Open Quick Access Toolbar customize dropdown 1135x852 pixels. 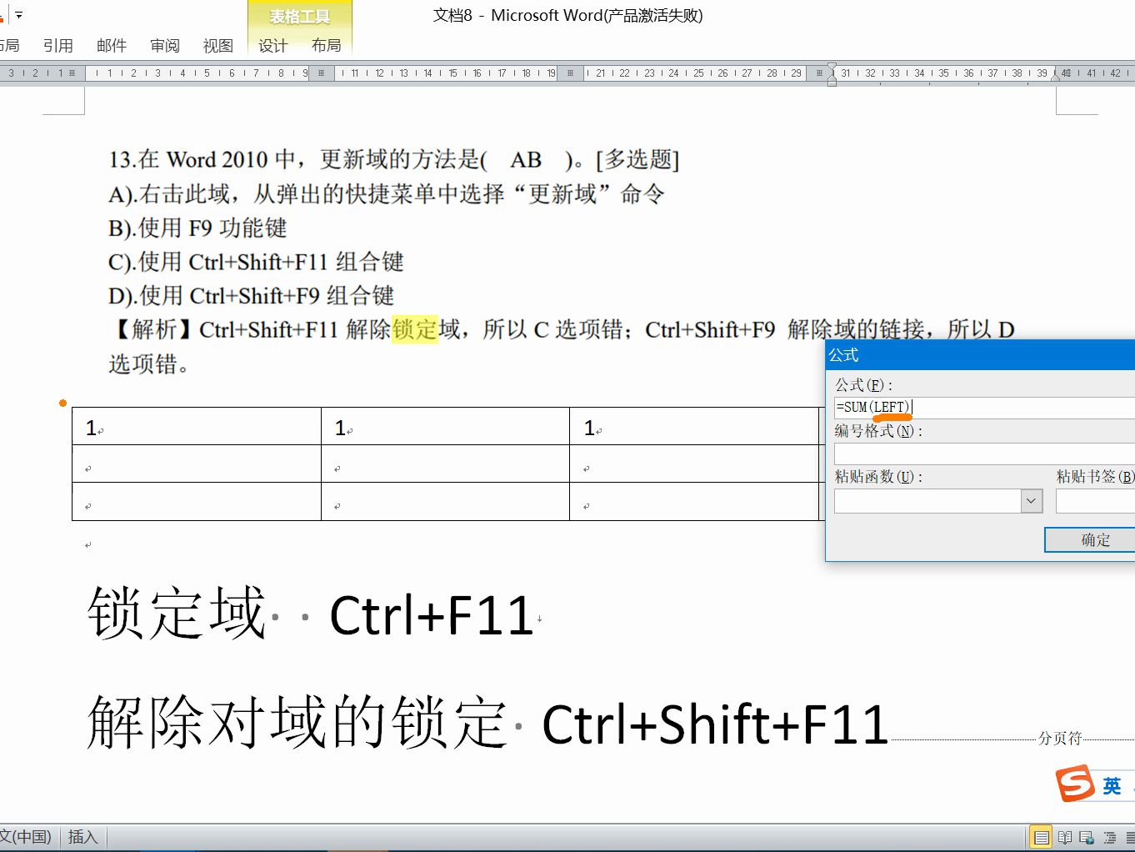(18, 15)
